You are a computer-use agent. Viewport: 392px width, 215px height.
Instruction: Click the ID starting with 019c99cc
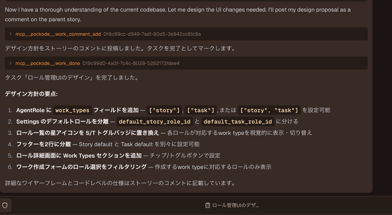(x=152, y=34)
